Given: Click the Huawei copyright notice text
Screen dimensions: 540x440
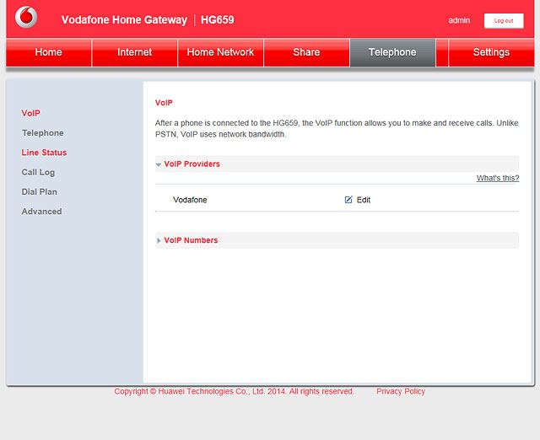Looking at the screenshot, I should [x=235, y=391].
